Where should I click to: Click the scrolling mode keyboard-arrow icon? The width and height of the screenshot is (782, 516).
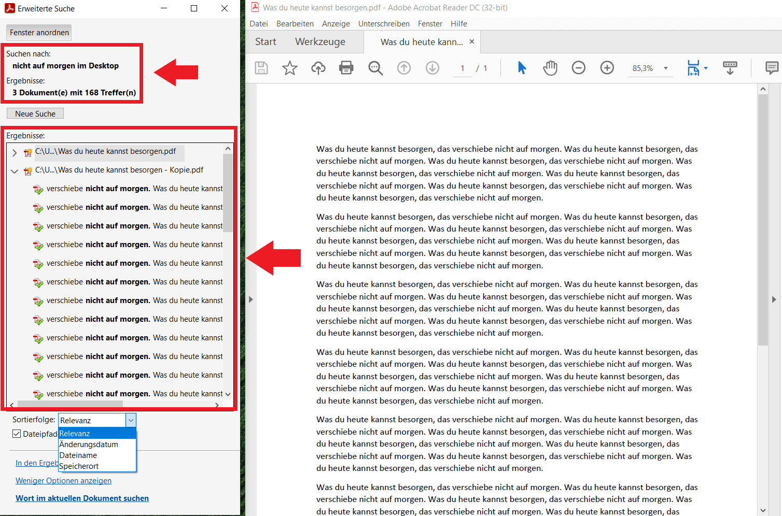click(x=730, y=68)
